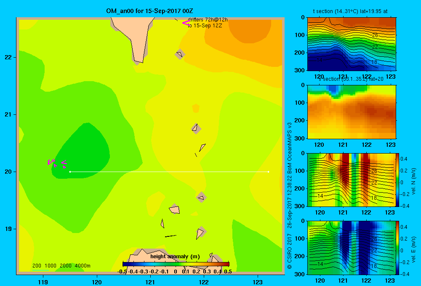The height and width of the screenshot is (286, 421).
Task: Click the "26" isotherm label in temperature section
Action: [375, 35]
